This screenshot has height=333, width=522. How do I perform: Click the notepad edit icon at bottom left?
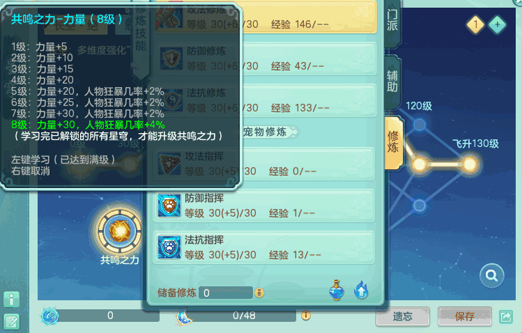(x=12, y=322)
